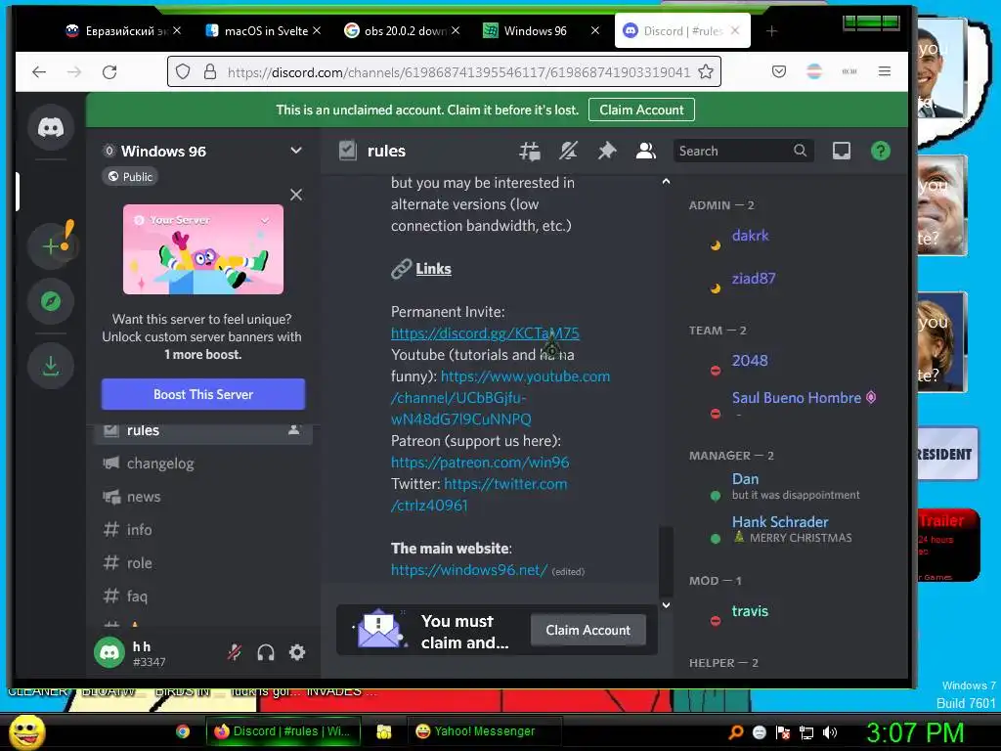Open the patreon.com/win96 link
1001x751 pixels.
(480, 463)
